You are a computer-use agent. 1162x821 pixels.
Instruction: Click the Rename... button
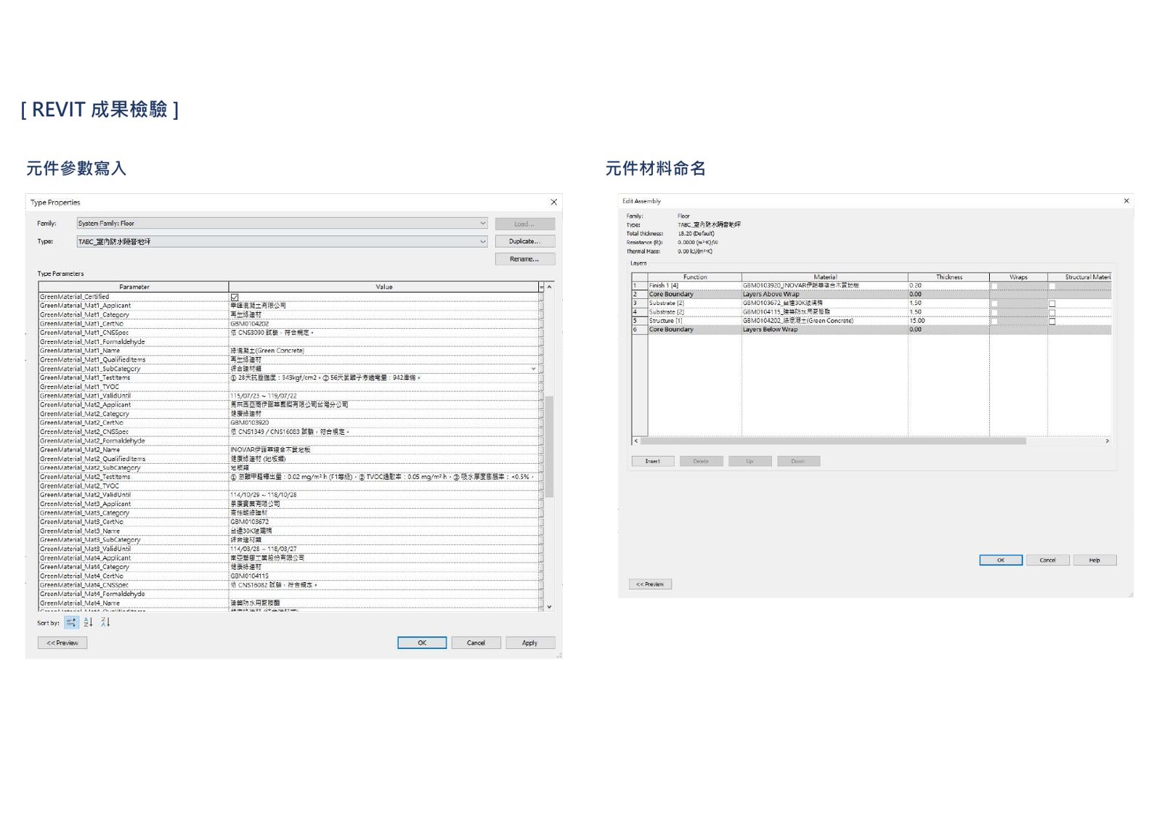pos(525,259)
